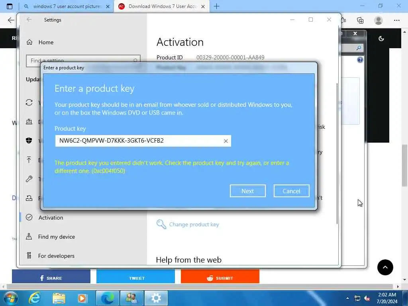Click the Windows Update sync icon

(29, 102)
